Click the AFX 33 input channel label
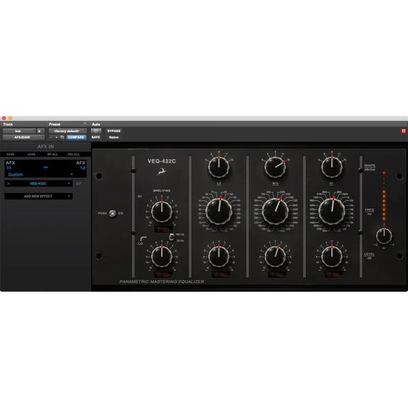Image resolution: width=408 pixels, height=408 pixels. (x=10, y=165)
